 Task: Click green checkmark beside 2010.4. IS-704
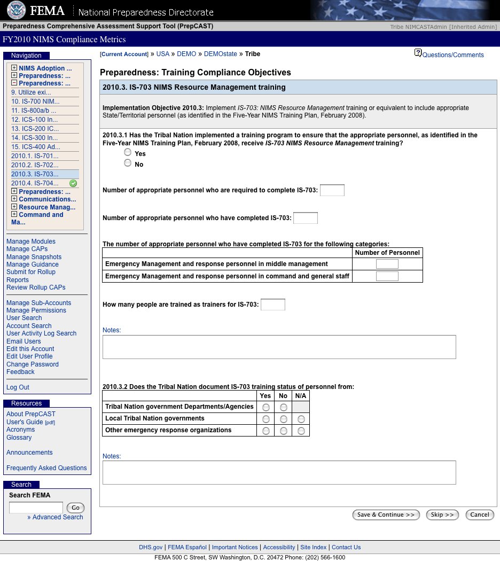click(73, 184)
